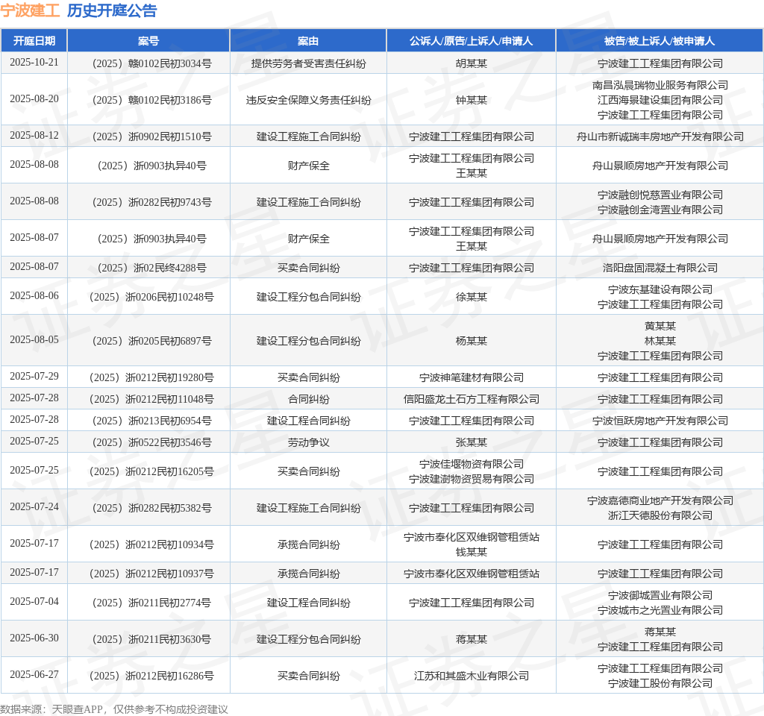The width and height of the screenshot is (764, 716).
Task: Click the date 2025-08-08 in the 浙0282民初9743号 row
Action: pos(34,201)
